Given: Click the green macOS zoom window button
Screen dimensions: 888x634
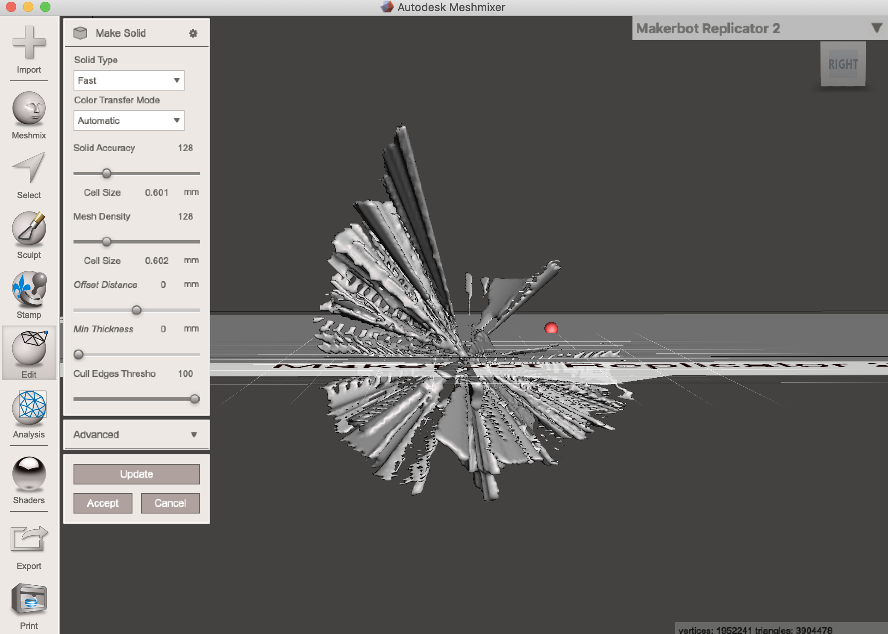Looking at the screenshot, I should 45,7.
